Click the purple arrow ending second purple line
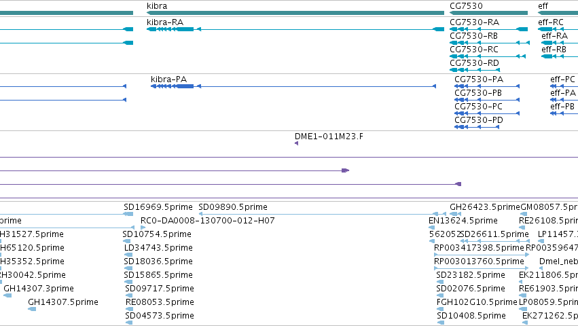Viewport: 578px width, 326px height. tap(346, 170)
